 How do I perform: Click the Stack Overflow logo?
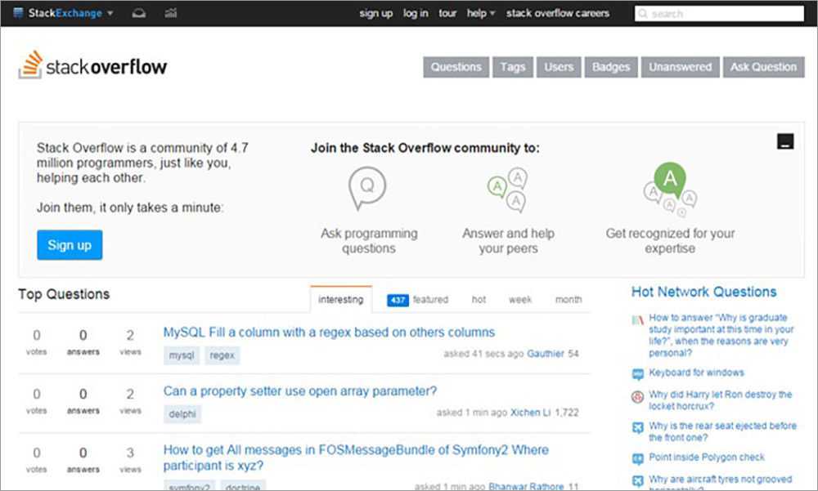(93, 65)
